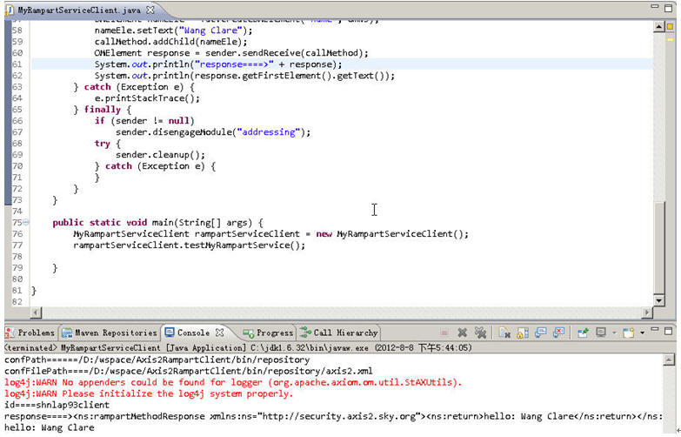Click the callMethod.addChild(nameEle) line
The width and height of the screenshot is (681, 437).
[170, 42]
